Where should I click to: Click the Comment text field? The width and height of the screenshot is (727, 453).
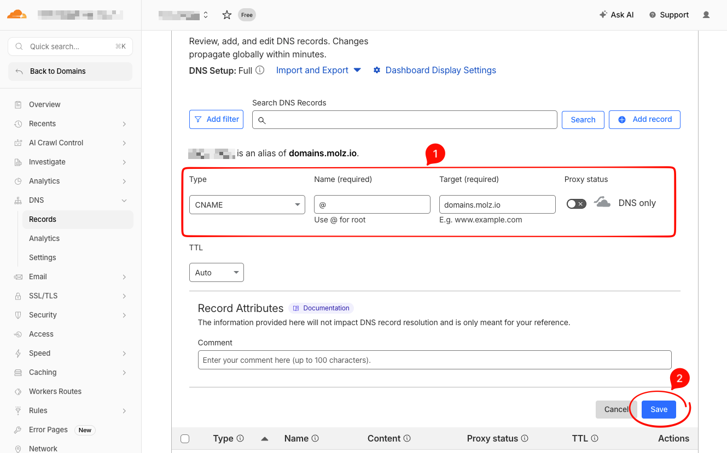434,360
